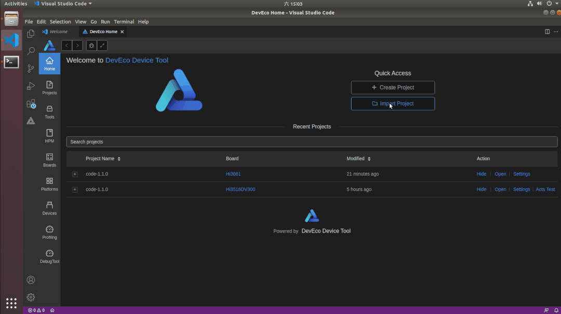Screen dimensions: 561x314
Task: Open Files app in Ubuntu dock
Action: 11,19
